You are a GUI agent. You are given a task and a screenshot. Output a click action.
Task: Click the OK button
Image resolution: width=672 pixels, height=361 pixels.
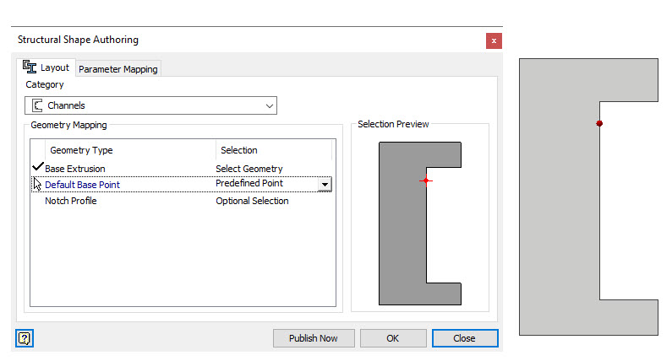click(393, 338)
